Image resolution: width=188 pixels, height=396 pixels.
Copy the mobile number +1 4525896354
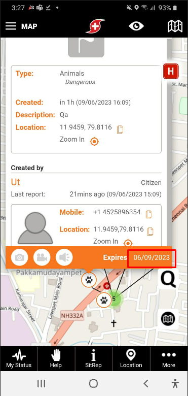(149, 214)
